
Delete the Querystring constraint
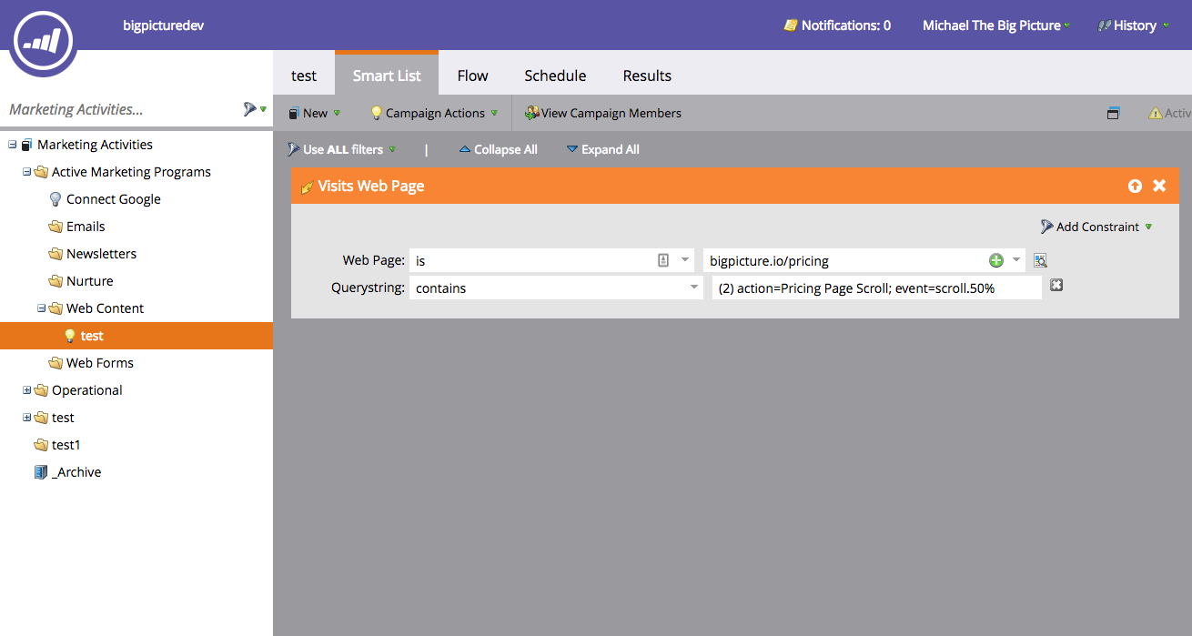[x=1056, y=286]
